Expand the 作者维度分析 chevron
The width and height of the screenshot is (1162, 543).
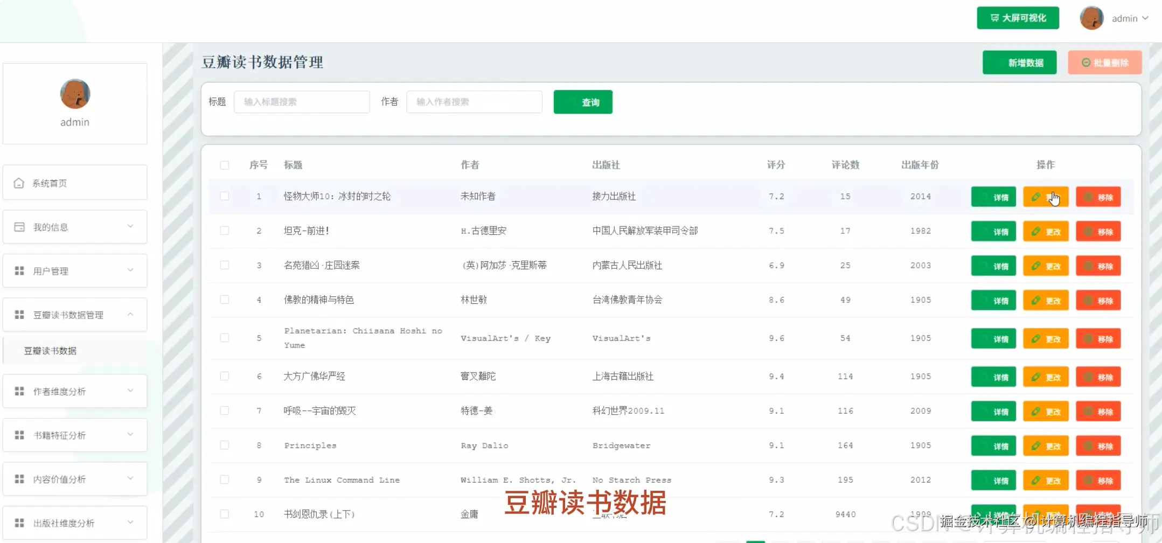tap(130, 391)
